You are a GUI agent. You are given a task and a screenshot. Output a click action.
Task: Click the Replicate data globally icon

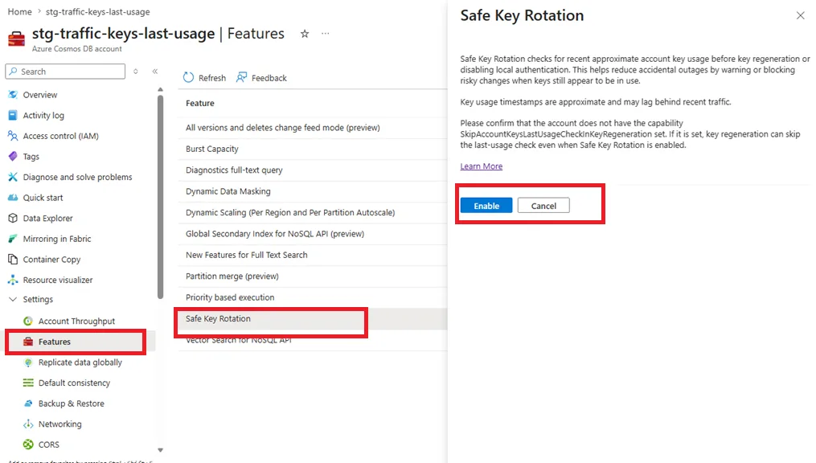coord(28,362)
